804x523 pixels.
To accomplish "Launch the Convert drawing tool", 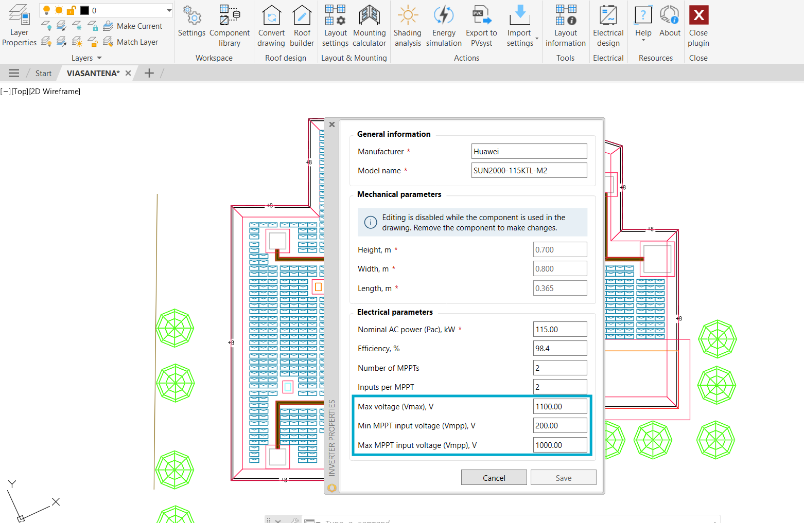I will pyautogui.click(x=271, y=26).
